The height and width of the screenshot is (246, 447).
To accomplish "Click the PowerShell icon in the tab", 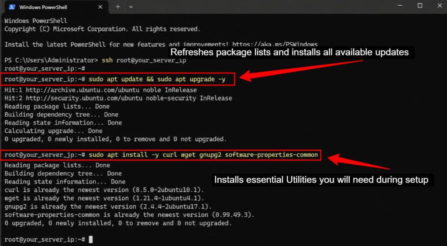I will coord(12,7).
